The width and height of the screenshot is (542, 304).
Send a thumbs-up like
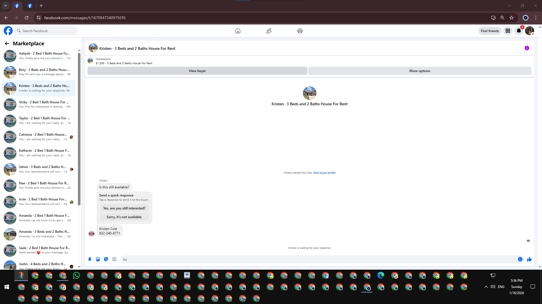tap(529, 259)
